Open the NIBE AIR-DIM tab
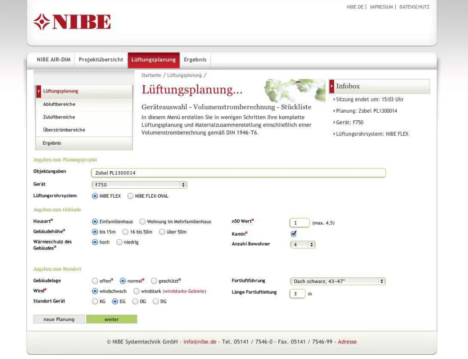This screenshot has width=468, height=359. [x=54, y=59]
